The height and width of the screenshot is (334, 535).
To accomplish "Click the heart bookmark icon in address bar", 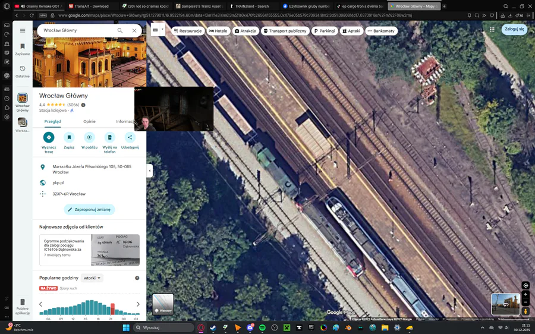I will pyautogui.click(x=492, y=15).
